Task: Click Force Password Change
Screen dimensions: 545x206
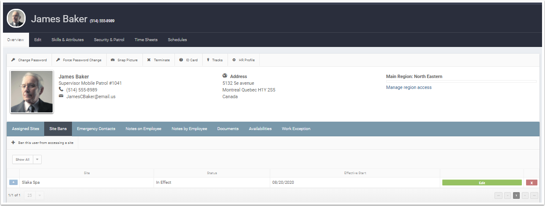Action: 79,60
